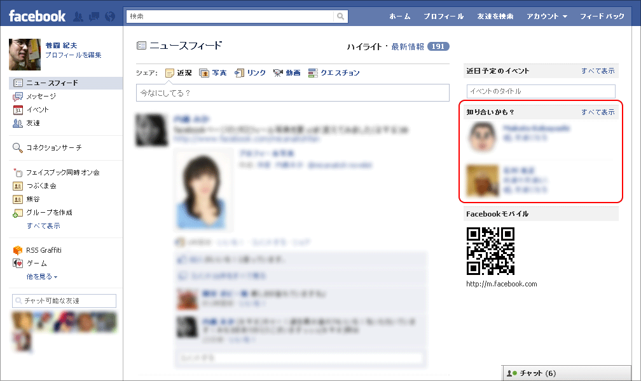The height and width of the screenshot is (381, 641).
Task: Open notifications globe icon in header
Action: 109,17
